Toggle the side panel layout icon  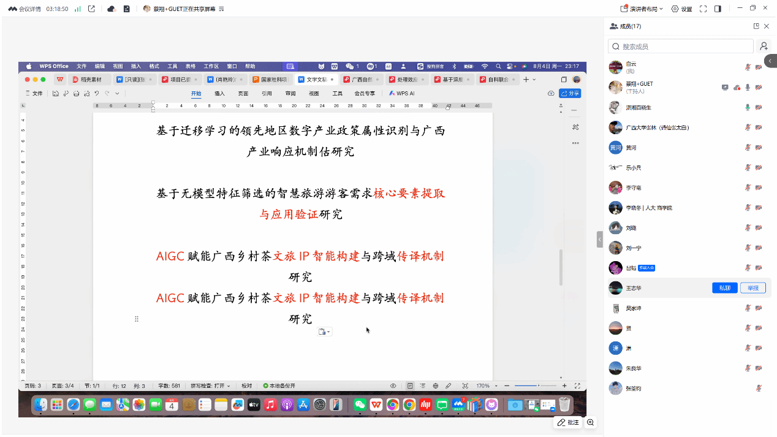718,9
